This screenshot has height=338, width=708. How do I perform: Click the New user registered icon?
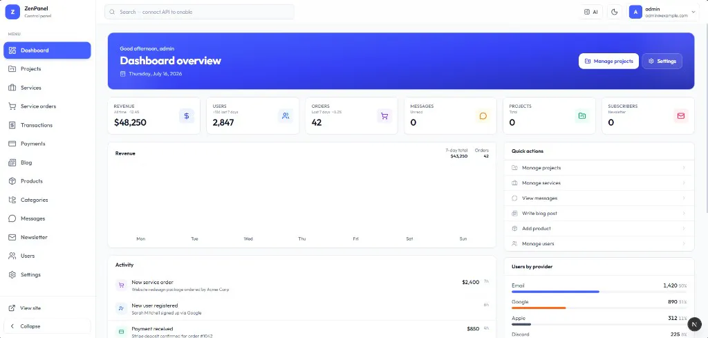pos(121,309)
